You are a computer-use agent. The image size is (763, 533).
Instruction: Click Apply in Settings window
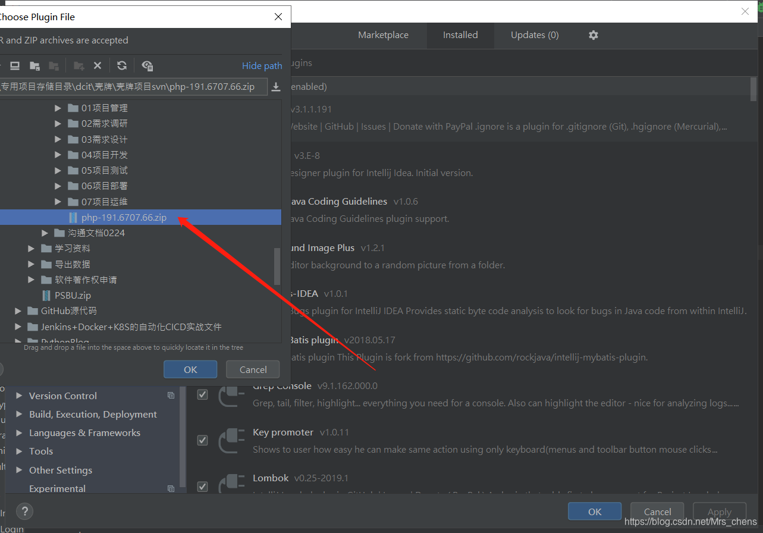[720, 511]
